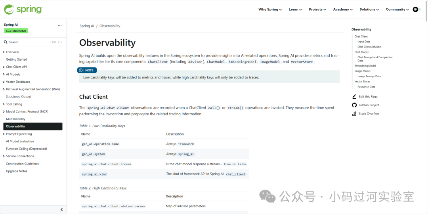428x214 pixels.
Task: Expand the Vector Databases chevron
Action: (x=4, y=82)
